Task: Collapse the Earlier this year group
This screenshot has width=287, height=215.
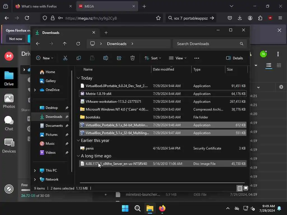Action: click(78, 141)
